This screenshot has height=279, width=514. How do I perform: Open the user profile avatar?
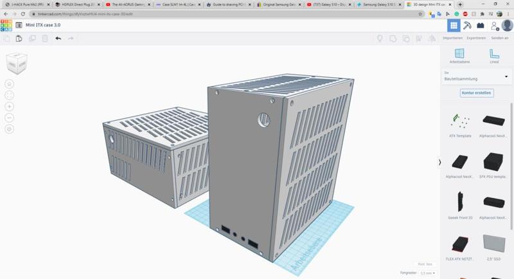pyautogui.click(x=507, y=25)
